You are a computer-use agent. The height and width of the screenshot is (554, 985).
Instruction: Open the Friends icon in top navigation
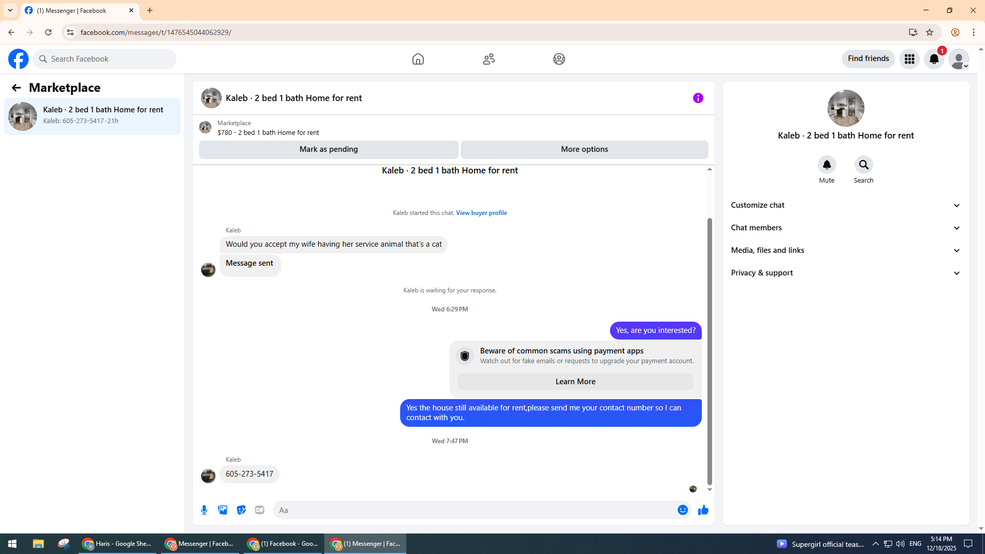click(489, 59)
